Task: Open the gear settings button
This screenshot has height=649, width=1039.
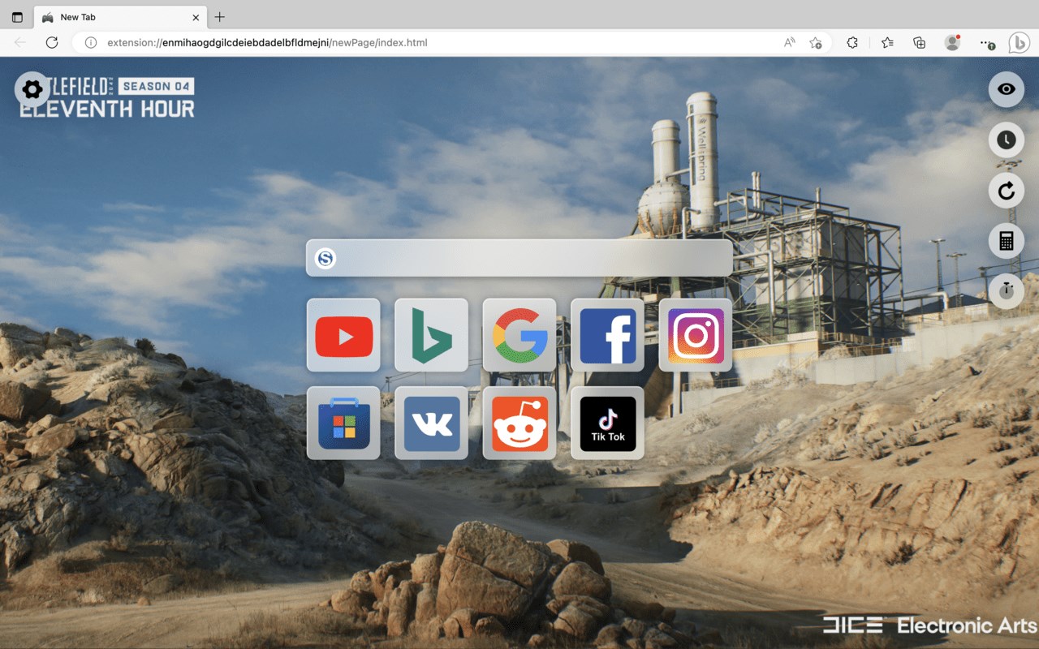Action: pyautogui.click(x=32, y=89)
